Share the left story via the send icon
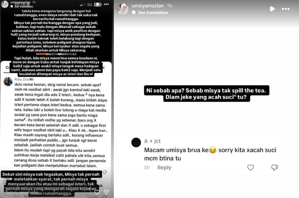299x198 pixels. click(x=106, y=192)
